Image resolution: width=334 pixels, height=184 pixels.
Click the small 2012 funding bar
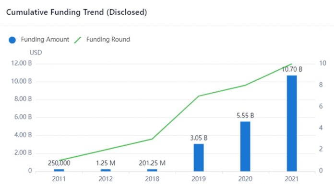tap(106, 170)
